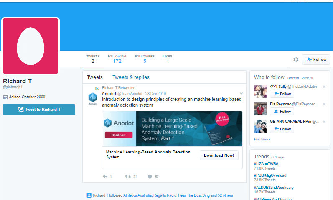Click the Joined October 2009 text
The height and width of the screenshot is (200, 333).
click(27, 97)
